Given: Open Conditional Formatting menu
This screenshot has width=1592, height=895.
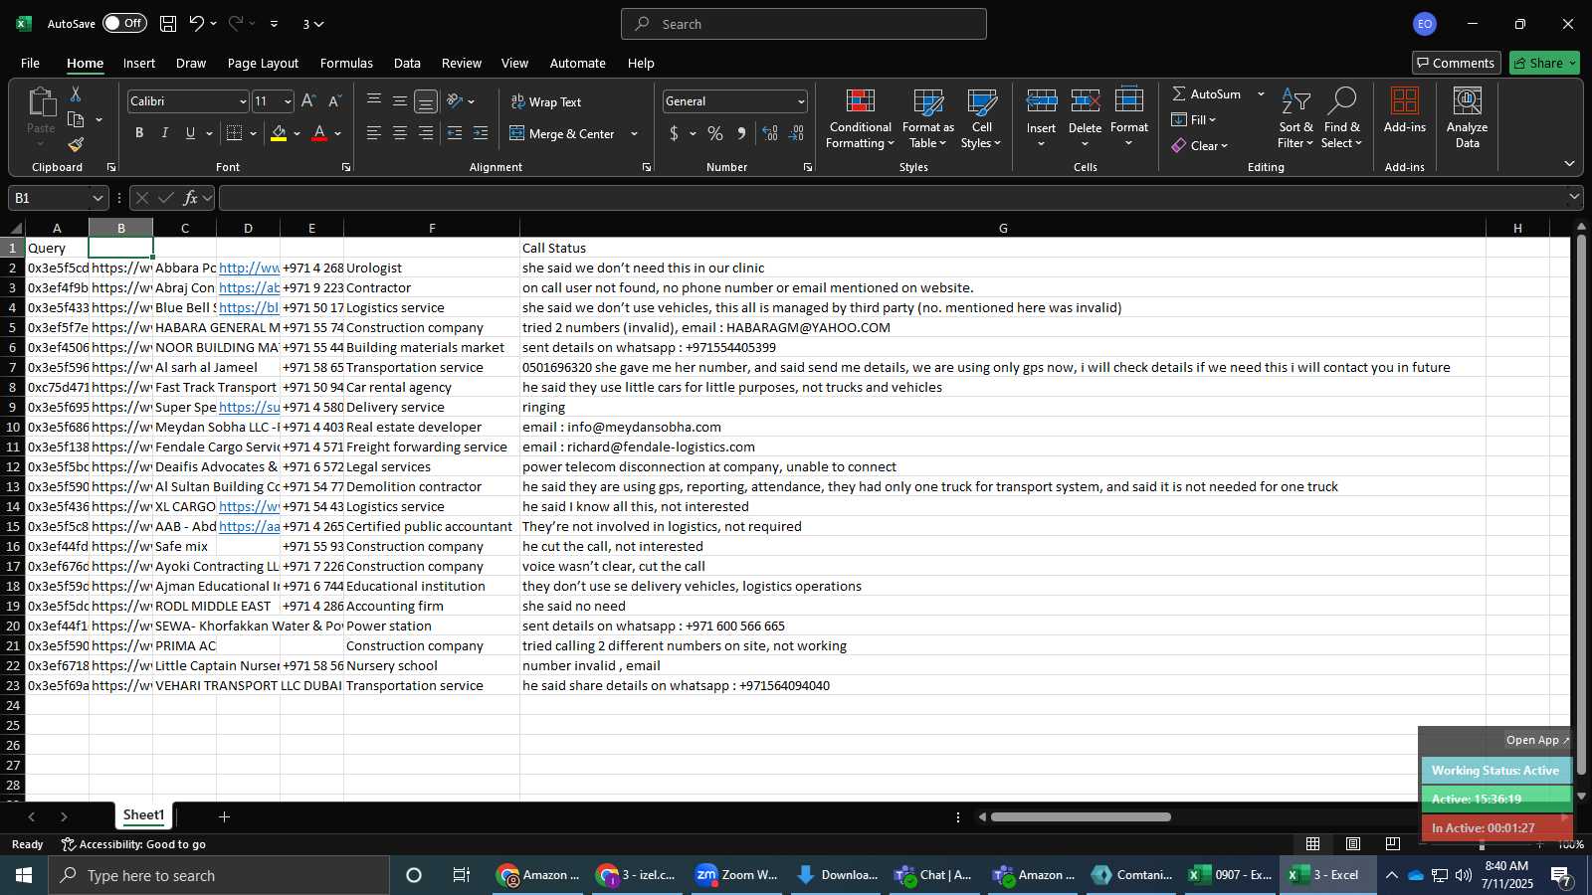Looking at the screenshot, I should coord(861,119).
